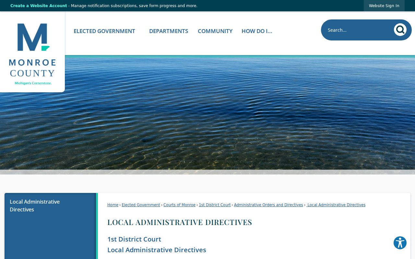Open the How Do I... menu
Image resolution: width=415 pixels, height=259 pixels.
[x=257, y=31]
